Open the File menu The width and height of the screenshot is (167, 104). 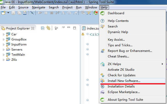pyautogui.click(x=3, y=7)
